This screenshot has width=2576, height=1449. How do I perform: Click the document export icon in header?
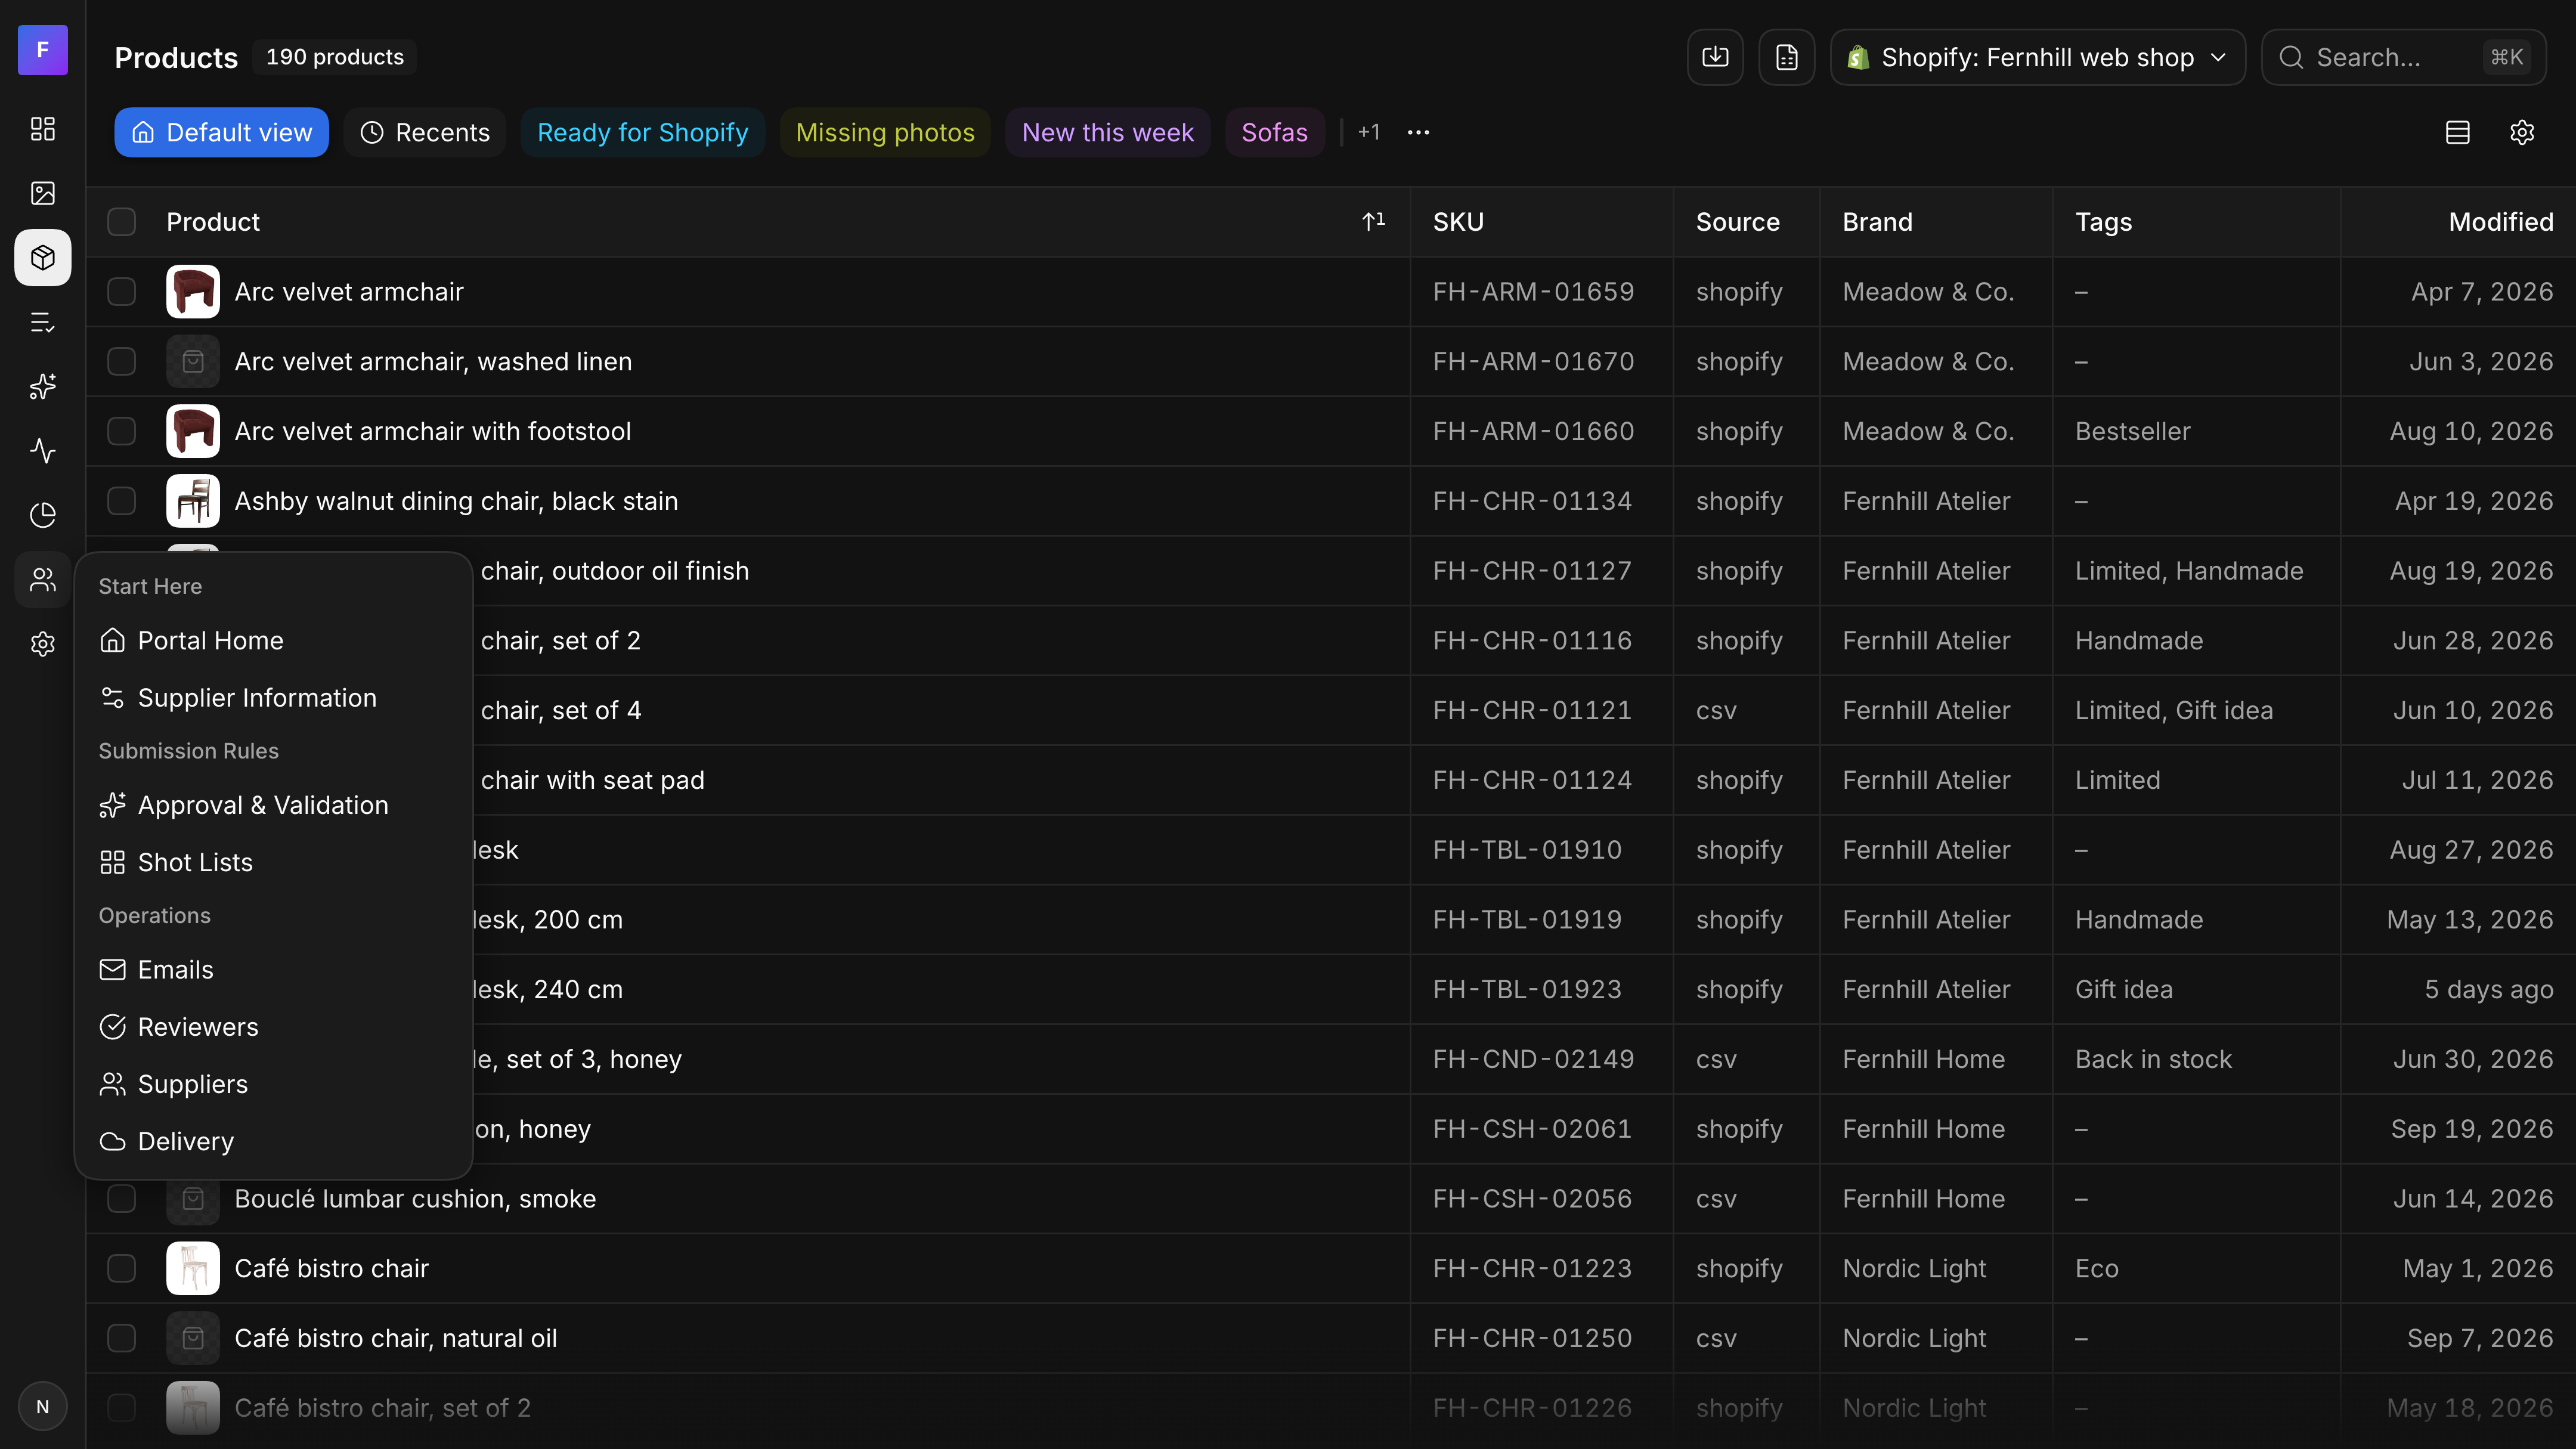(x=1787, y=57)
